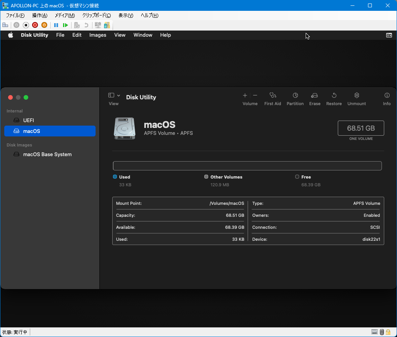Click the Free legend swatch
This screenshot has width=397, height=337.
(x=297, y=177)
